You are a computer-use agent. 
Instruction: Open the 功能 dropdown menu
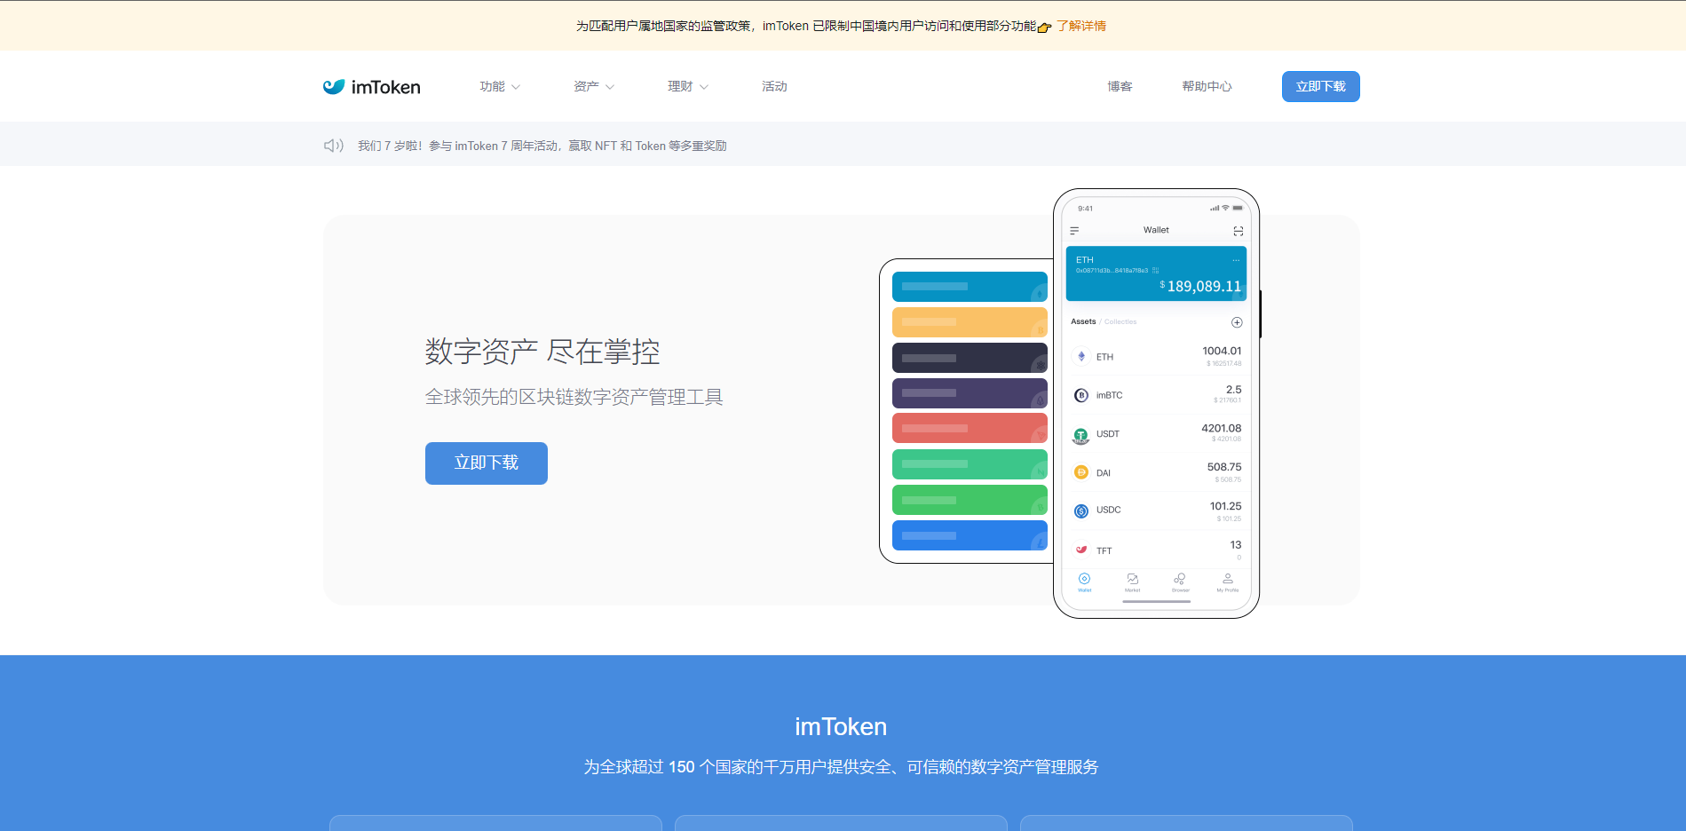pos(500,86)
